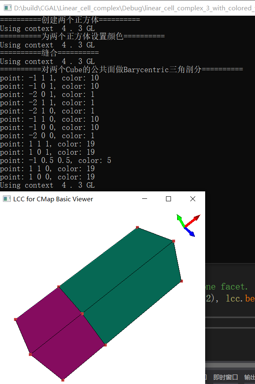Click the line "point: 1 1 1, color: 19"
This screenshot has width=255, height=384.
pos(47,144)
